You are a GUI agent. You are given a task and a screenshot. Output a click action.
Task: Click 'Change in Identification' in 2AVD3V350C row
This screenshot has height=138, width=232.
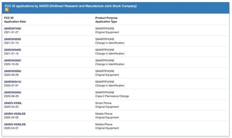point(110,64)
